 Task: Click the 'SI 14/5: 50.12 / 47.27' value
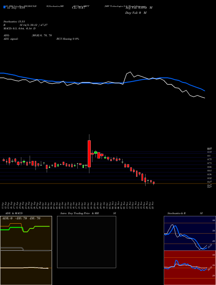[34, 25]
